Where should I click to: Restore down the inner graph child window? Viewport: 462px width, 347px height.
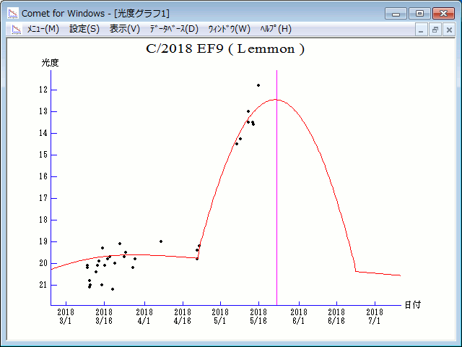pos(435,30)
